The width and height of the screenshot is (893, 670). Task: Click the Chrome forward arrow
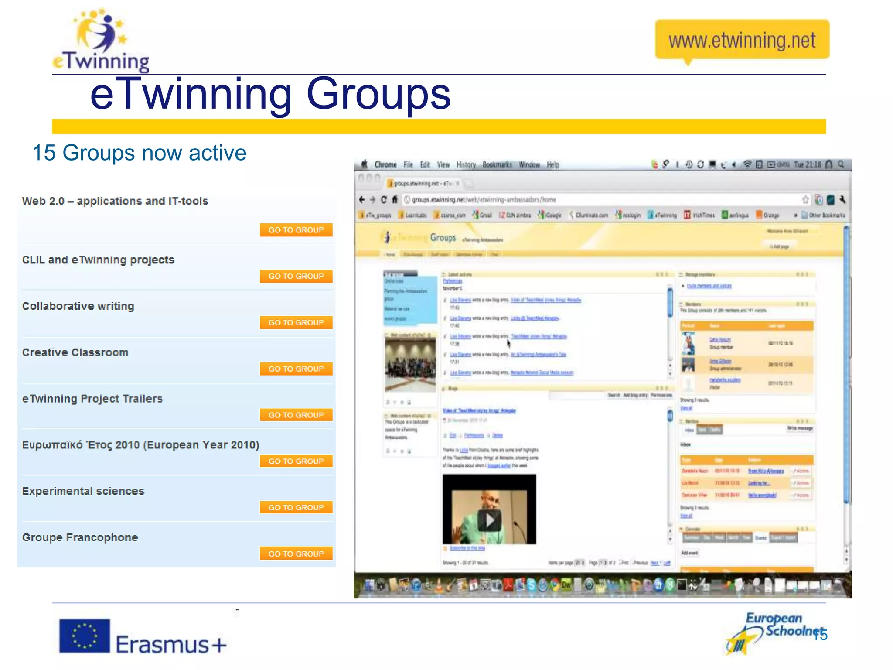(x=373, y=200)
